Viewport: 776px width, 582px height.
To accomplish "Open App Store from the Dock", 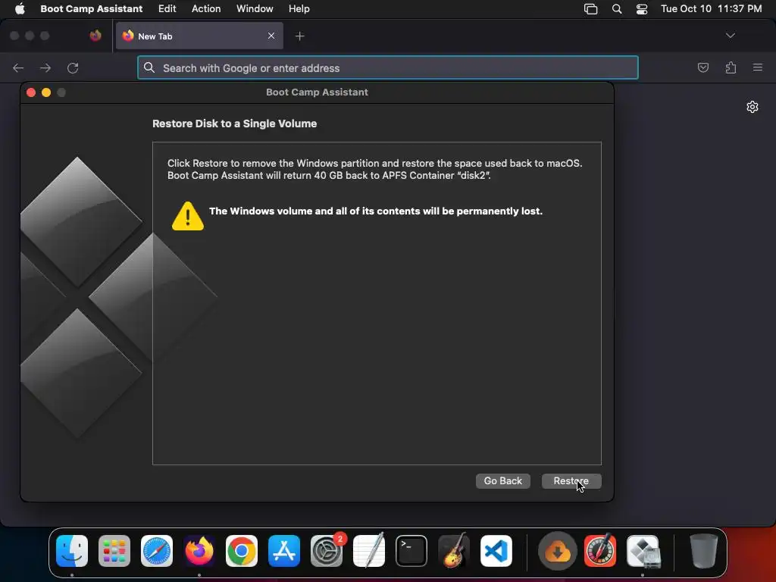I will tap(284, 551).
